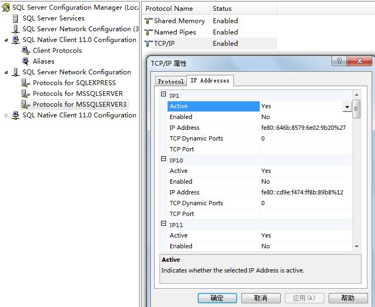The height and width of the screenshot is (307, 375).
Task: Click the IP1 IP Address value fe80::646b:8579:6e02:9b20%27
Action: (305, 128)
